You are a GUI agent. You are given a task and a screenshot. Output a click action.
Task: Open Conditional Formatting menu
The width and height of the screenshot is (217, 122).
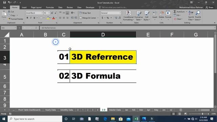point(129,16)
